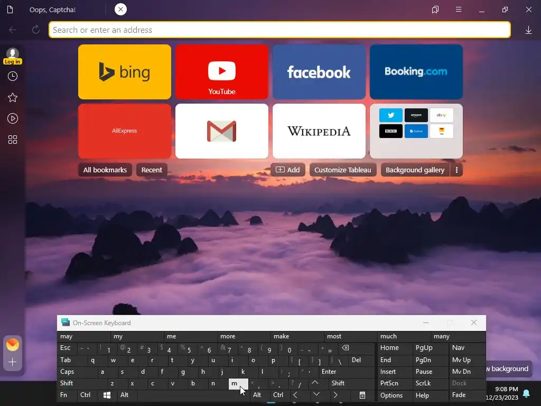Reload page with the refresh icon
The height and width of the screenshot is (406, 541).
36,30
